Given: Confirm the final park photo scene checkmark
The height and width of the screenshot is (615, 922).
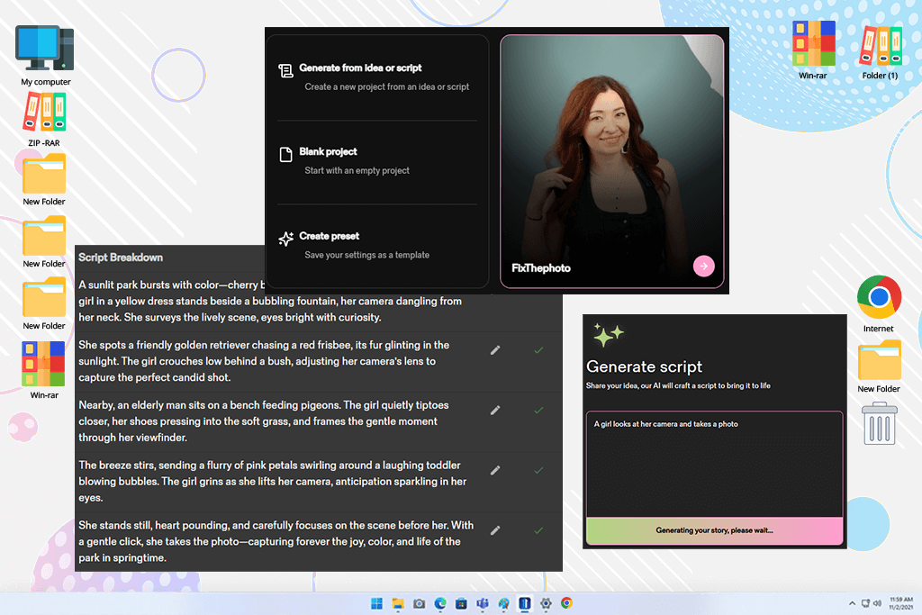Looking at the screenshot, I should tap(538, 530).
